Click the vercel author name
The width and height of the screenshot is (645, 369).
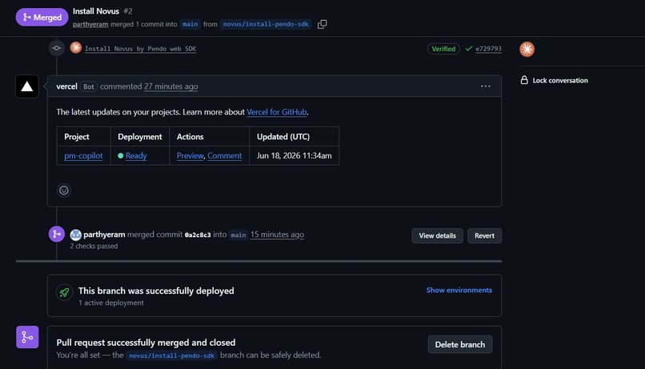[66, 86]
